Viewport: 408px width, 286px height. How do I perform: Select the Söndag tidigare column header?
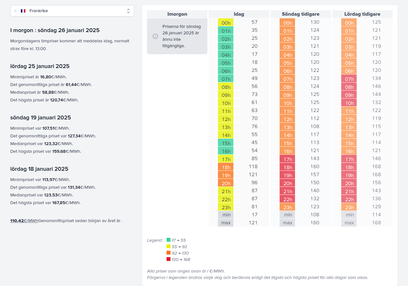pos(301,14)
